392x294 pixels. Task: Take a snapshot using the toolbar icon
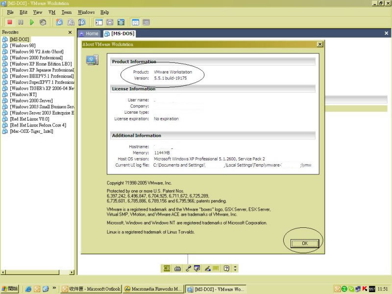(59, 22)
